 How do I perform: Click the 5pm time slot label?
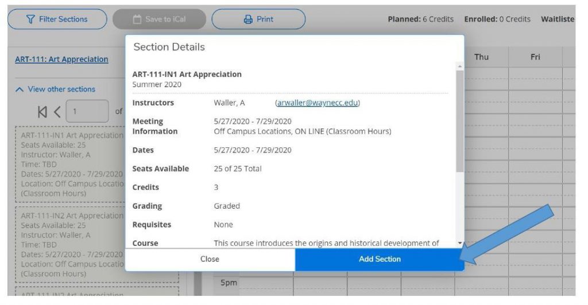[229, 283]
